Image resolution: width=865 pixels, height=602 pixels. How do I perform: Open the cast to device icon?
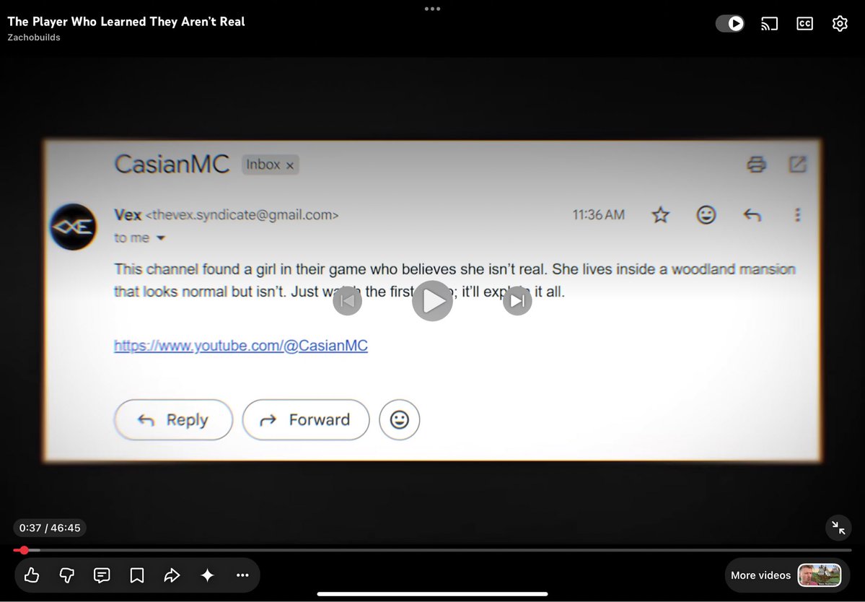tap(769, 23)
